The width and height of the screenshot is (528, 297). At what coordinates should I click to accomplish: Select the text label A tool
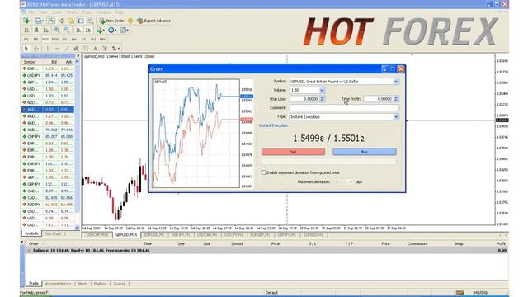pyautogui.click(x=96, y=48)
